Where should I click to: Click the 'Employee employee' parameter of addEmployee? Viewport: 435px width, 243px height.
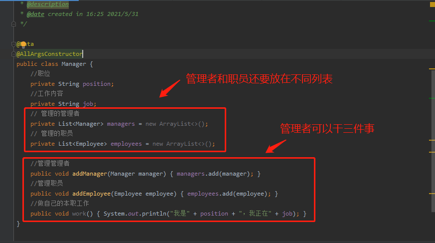pos(144,194)
